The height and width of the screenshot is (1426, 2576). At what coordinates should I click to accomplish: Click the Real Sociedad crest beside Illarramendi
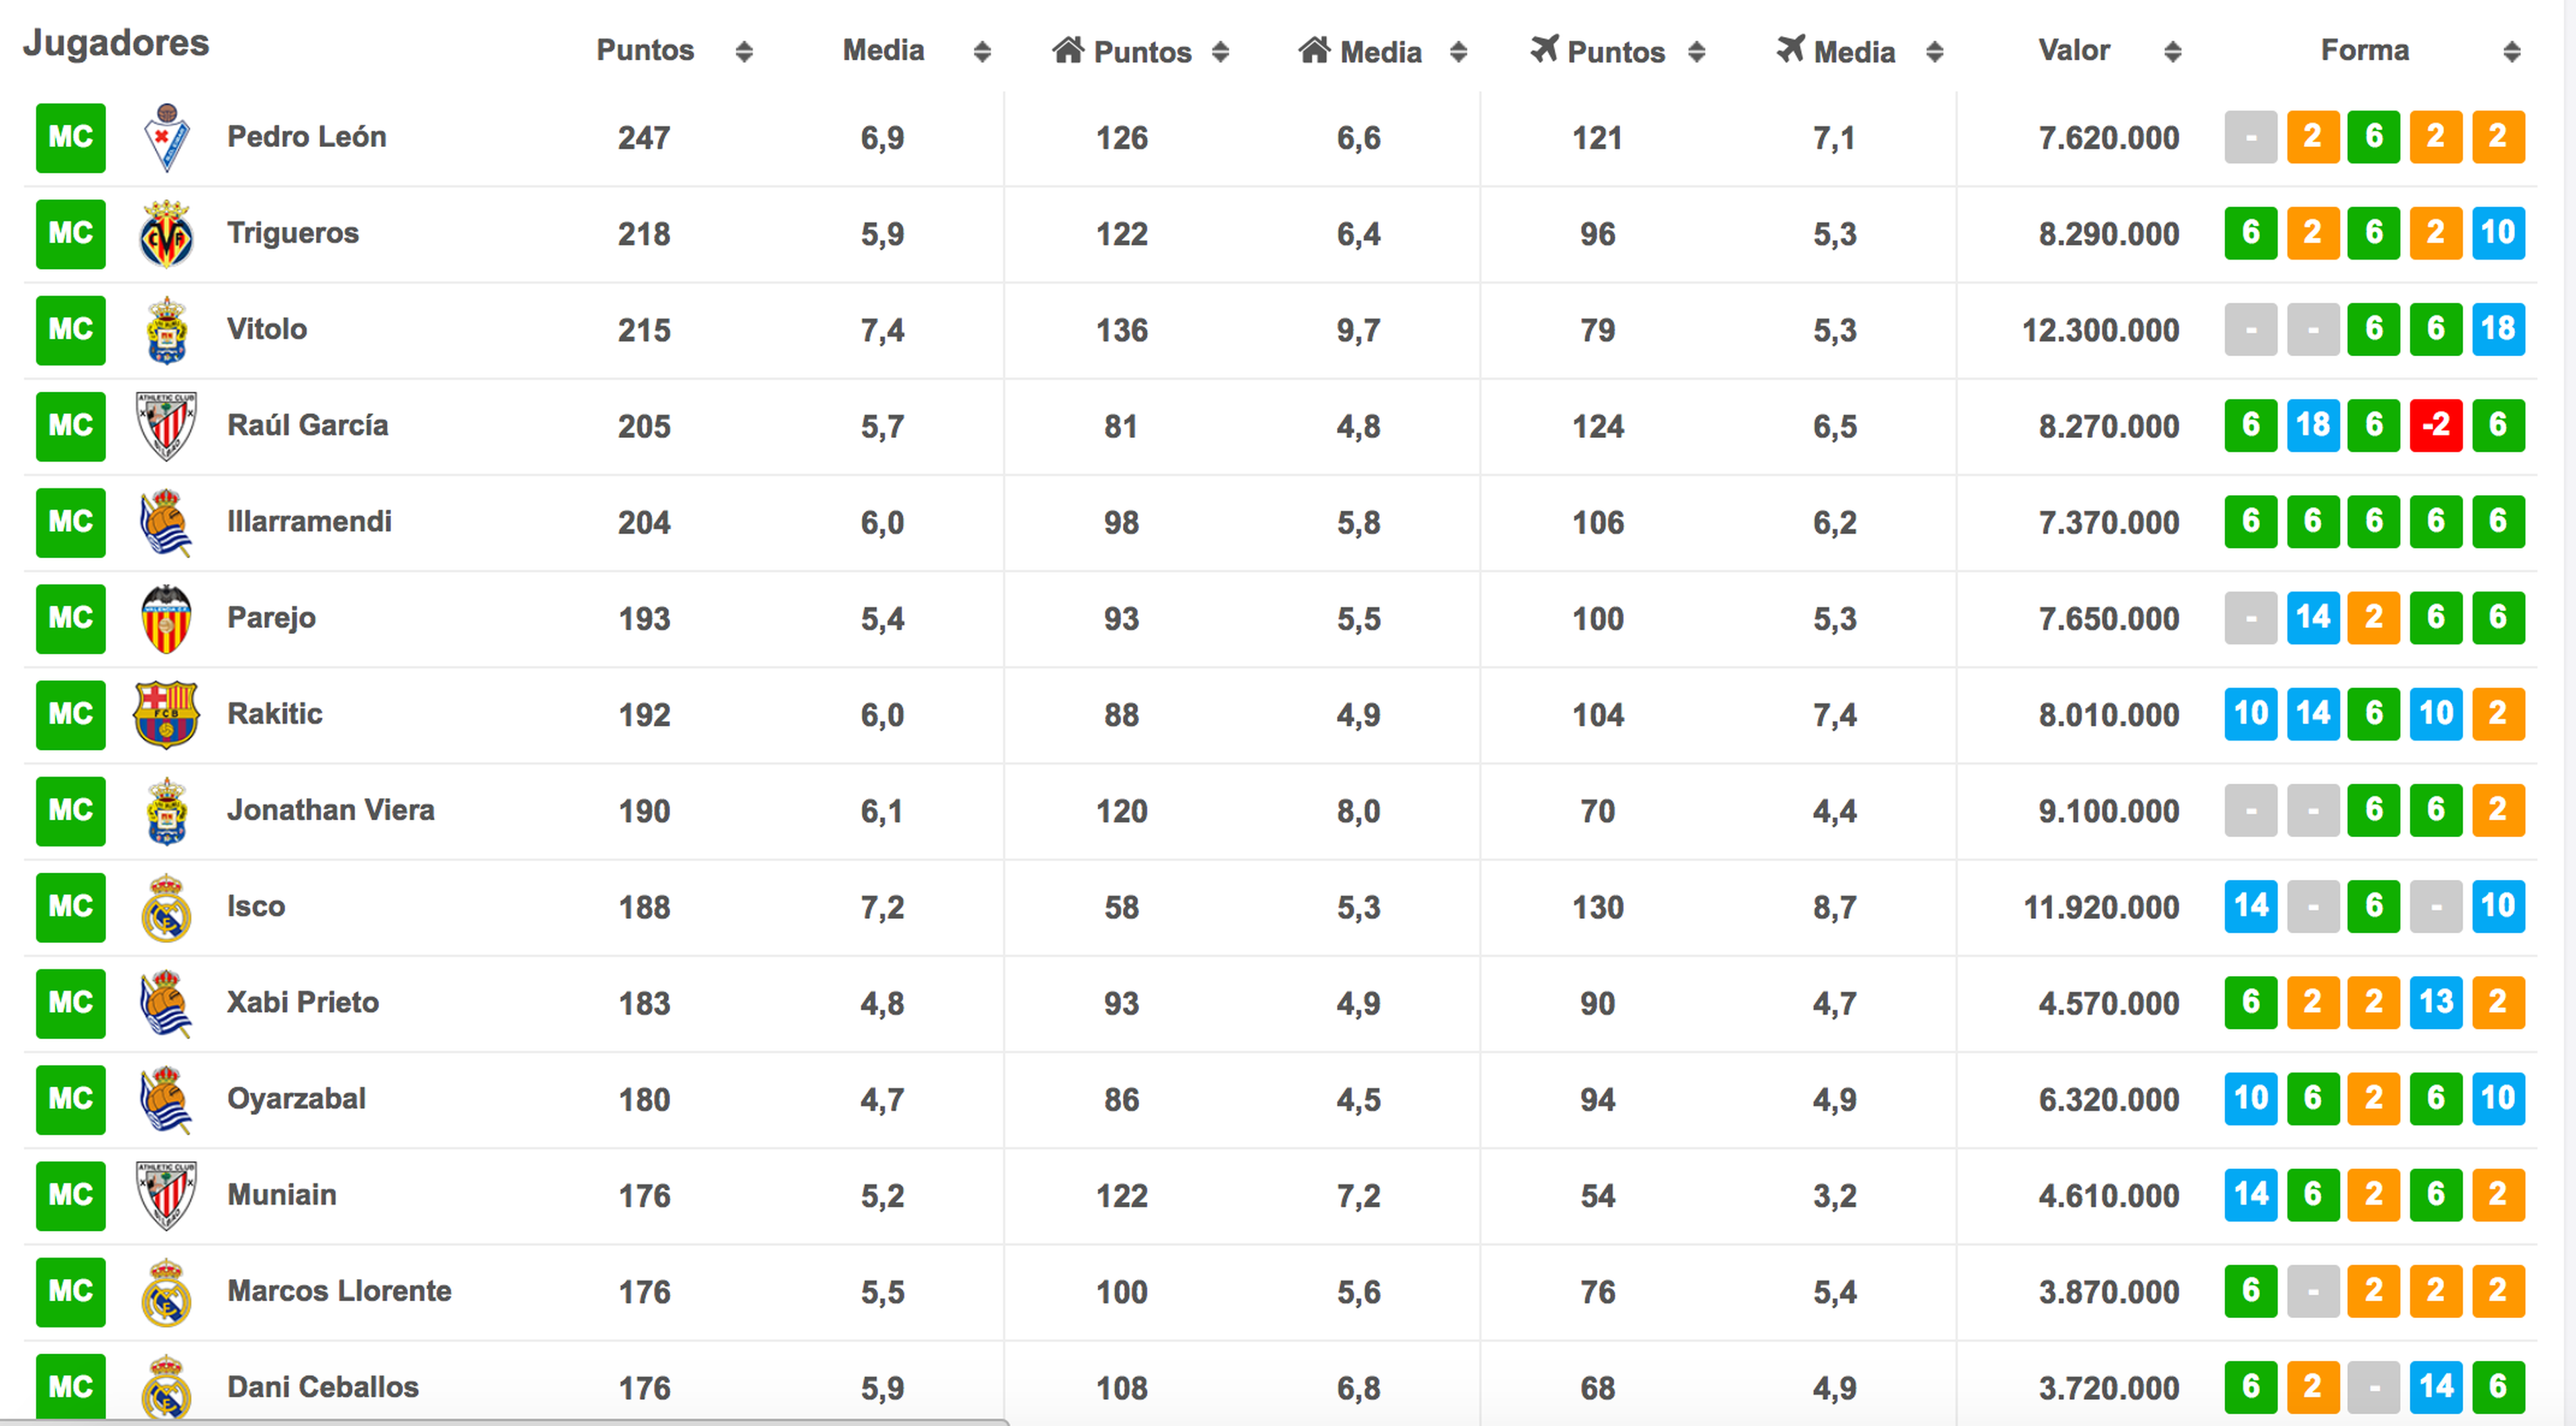167,522
